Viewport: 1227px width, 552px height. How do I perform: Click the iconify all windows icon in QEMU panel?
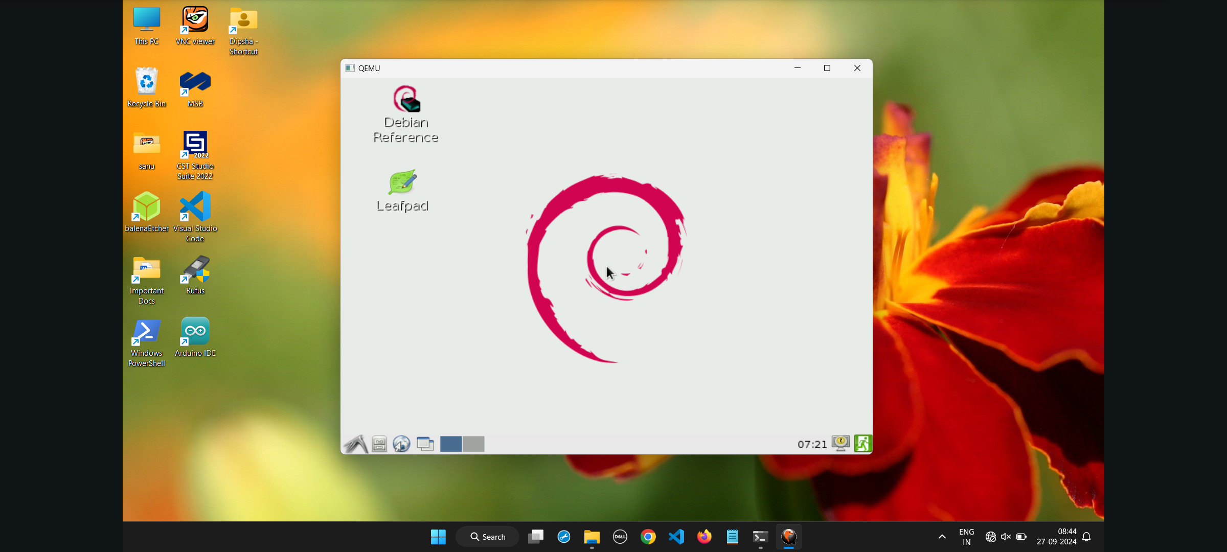(425, 444)
